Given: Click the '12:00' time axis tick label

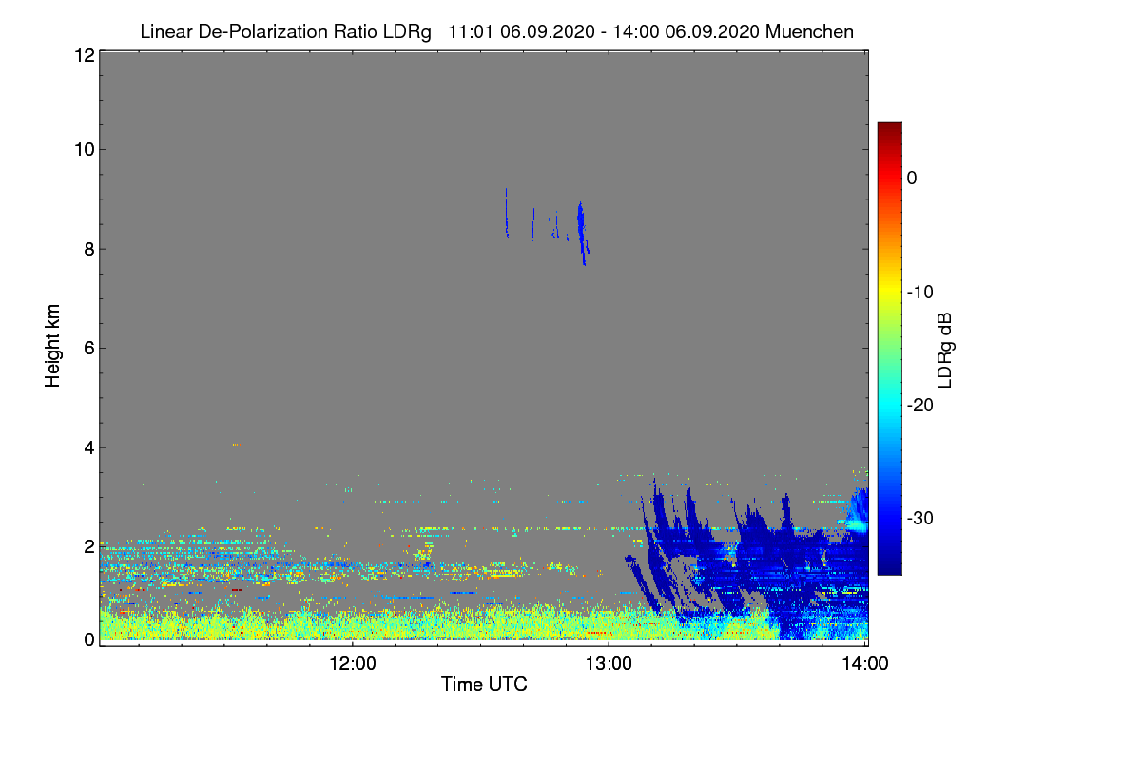Looking at the screenshot, I should click(x=353, y=664).
